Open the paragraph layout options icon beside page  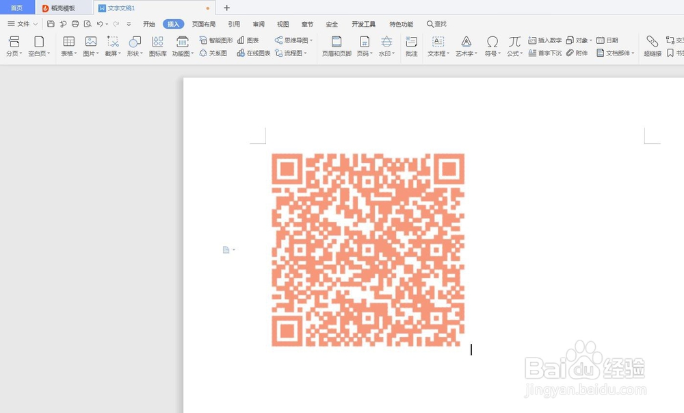tap(226, 250)
